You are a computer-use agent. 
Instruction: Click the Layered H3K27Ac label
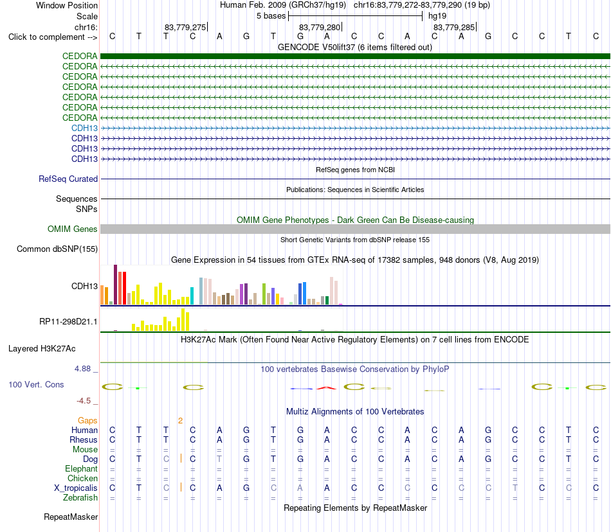[x=42, y=349]
